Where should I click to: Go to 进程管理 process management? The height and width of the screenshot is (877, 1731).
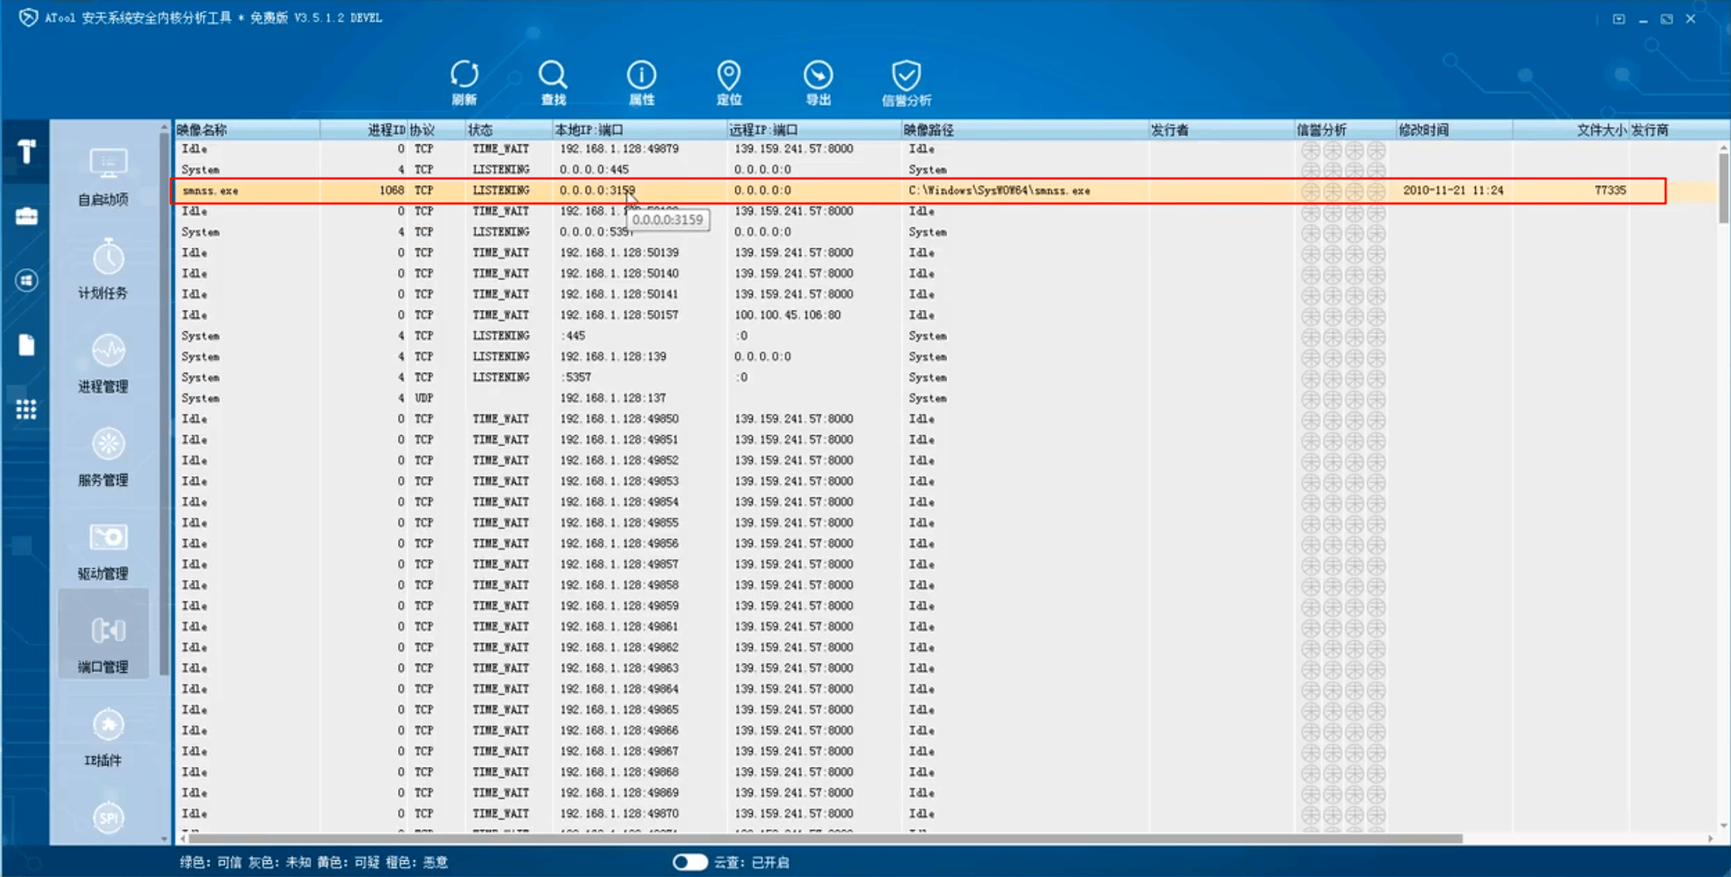103,364
